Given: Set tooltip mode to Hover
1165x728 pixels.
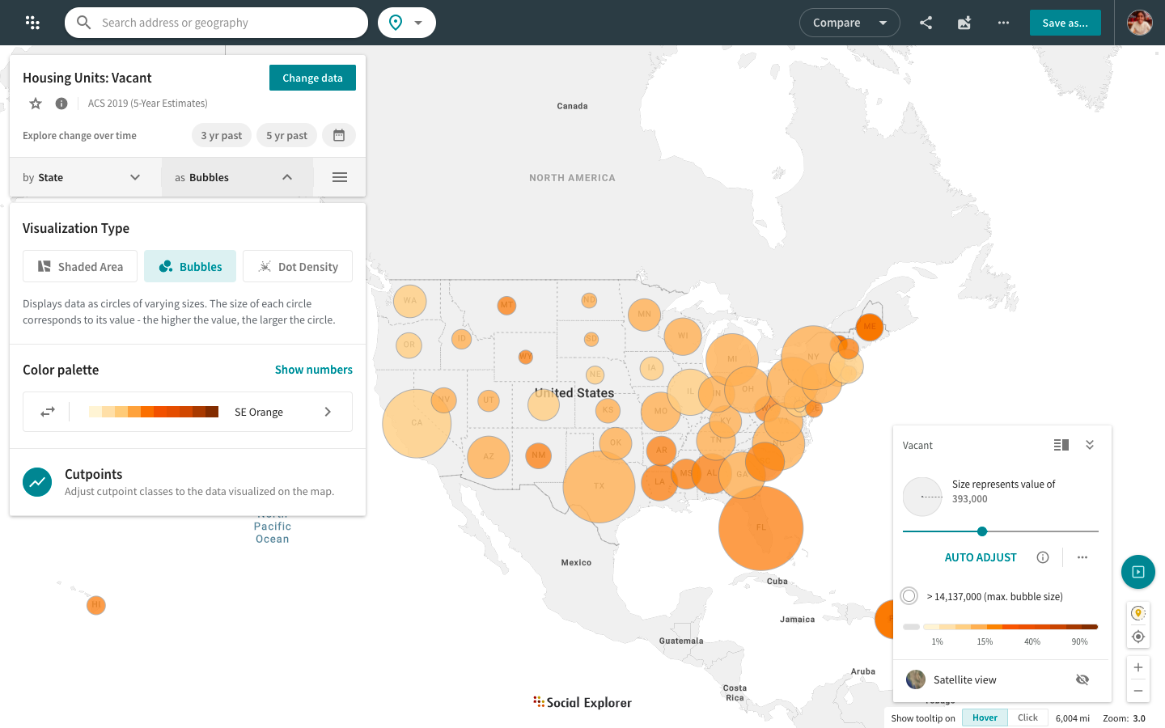Looking at the screenshot, I should [x=985, y=717].
